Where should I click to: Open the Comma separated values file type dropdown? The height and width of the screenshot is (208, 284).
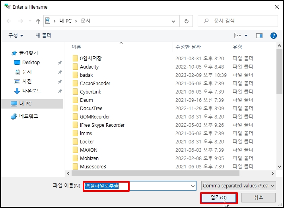[x=239, y=186]
